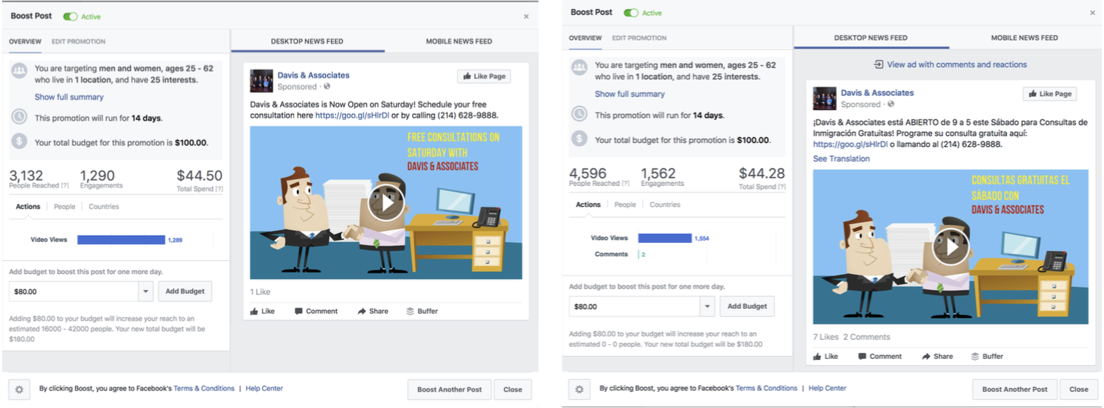Click See Translation under the Spanish ad text

(841, 159)
